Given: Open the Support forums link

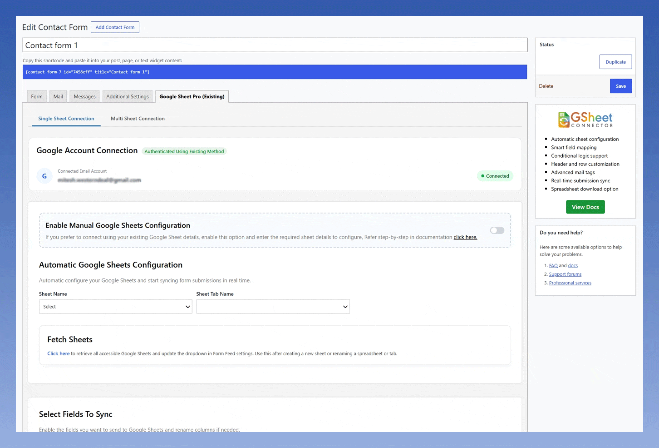Looking at the screenshot, I should [565, 274].
